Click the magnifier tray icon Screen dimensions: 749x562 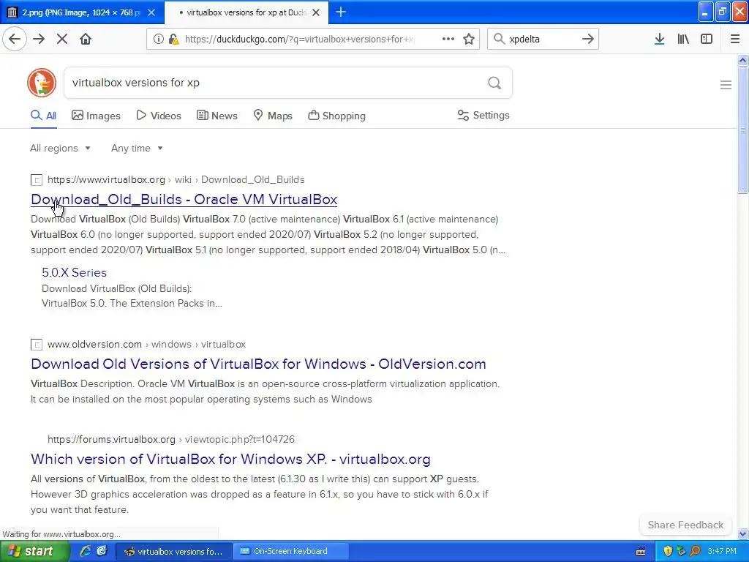[696, 551]
